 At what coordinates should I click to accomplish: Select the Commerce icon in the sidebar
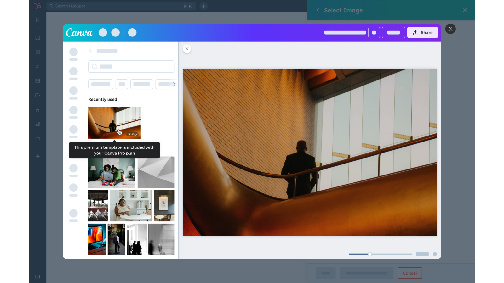click(37, 95)
